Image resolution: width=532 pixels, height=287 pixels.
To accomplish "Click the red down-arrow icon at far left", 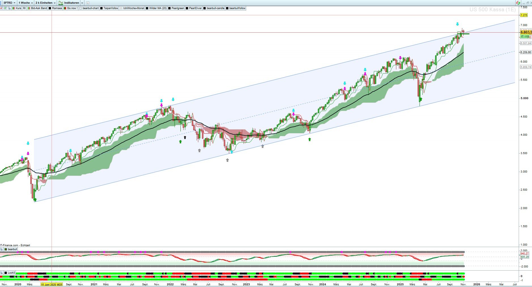I will coord(1,8).
